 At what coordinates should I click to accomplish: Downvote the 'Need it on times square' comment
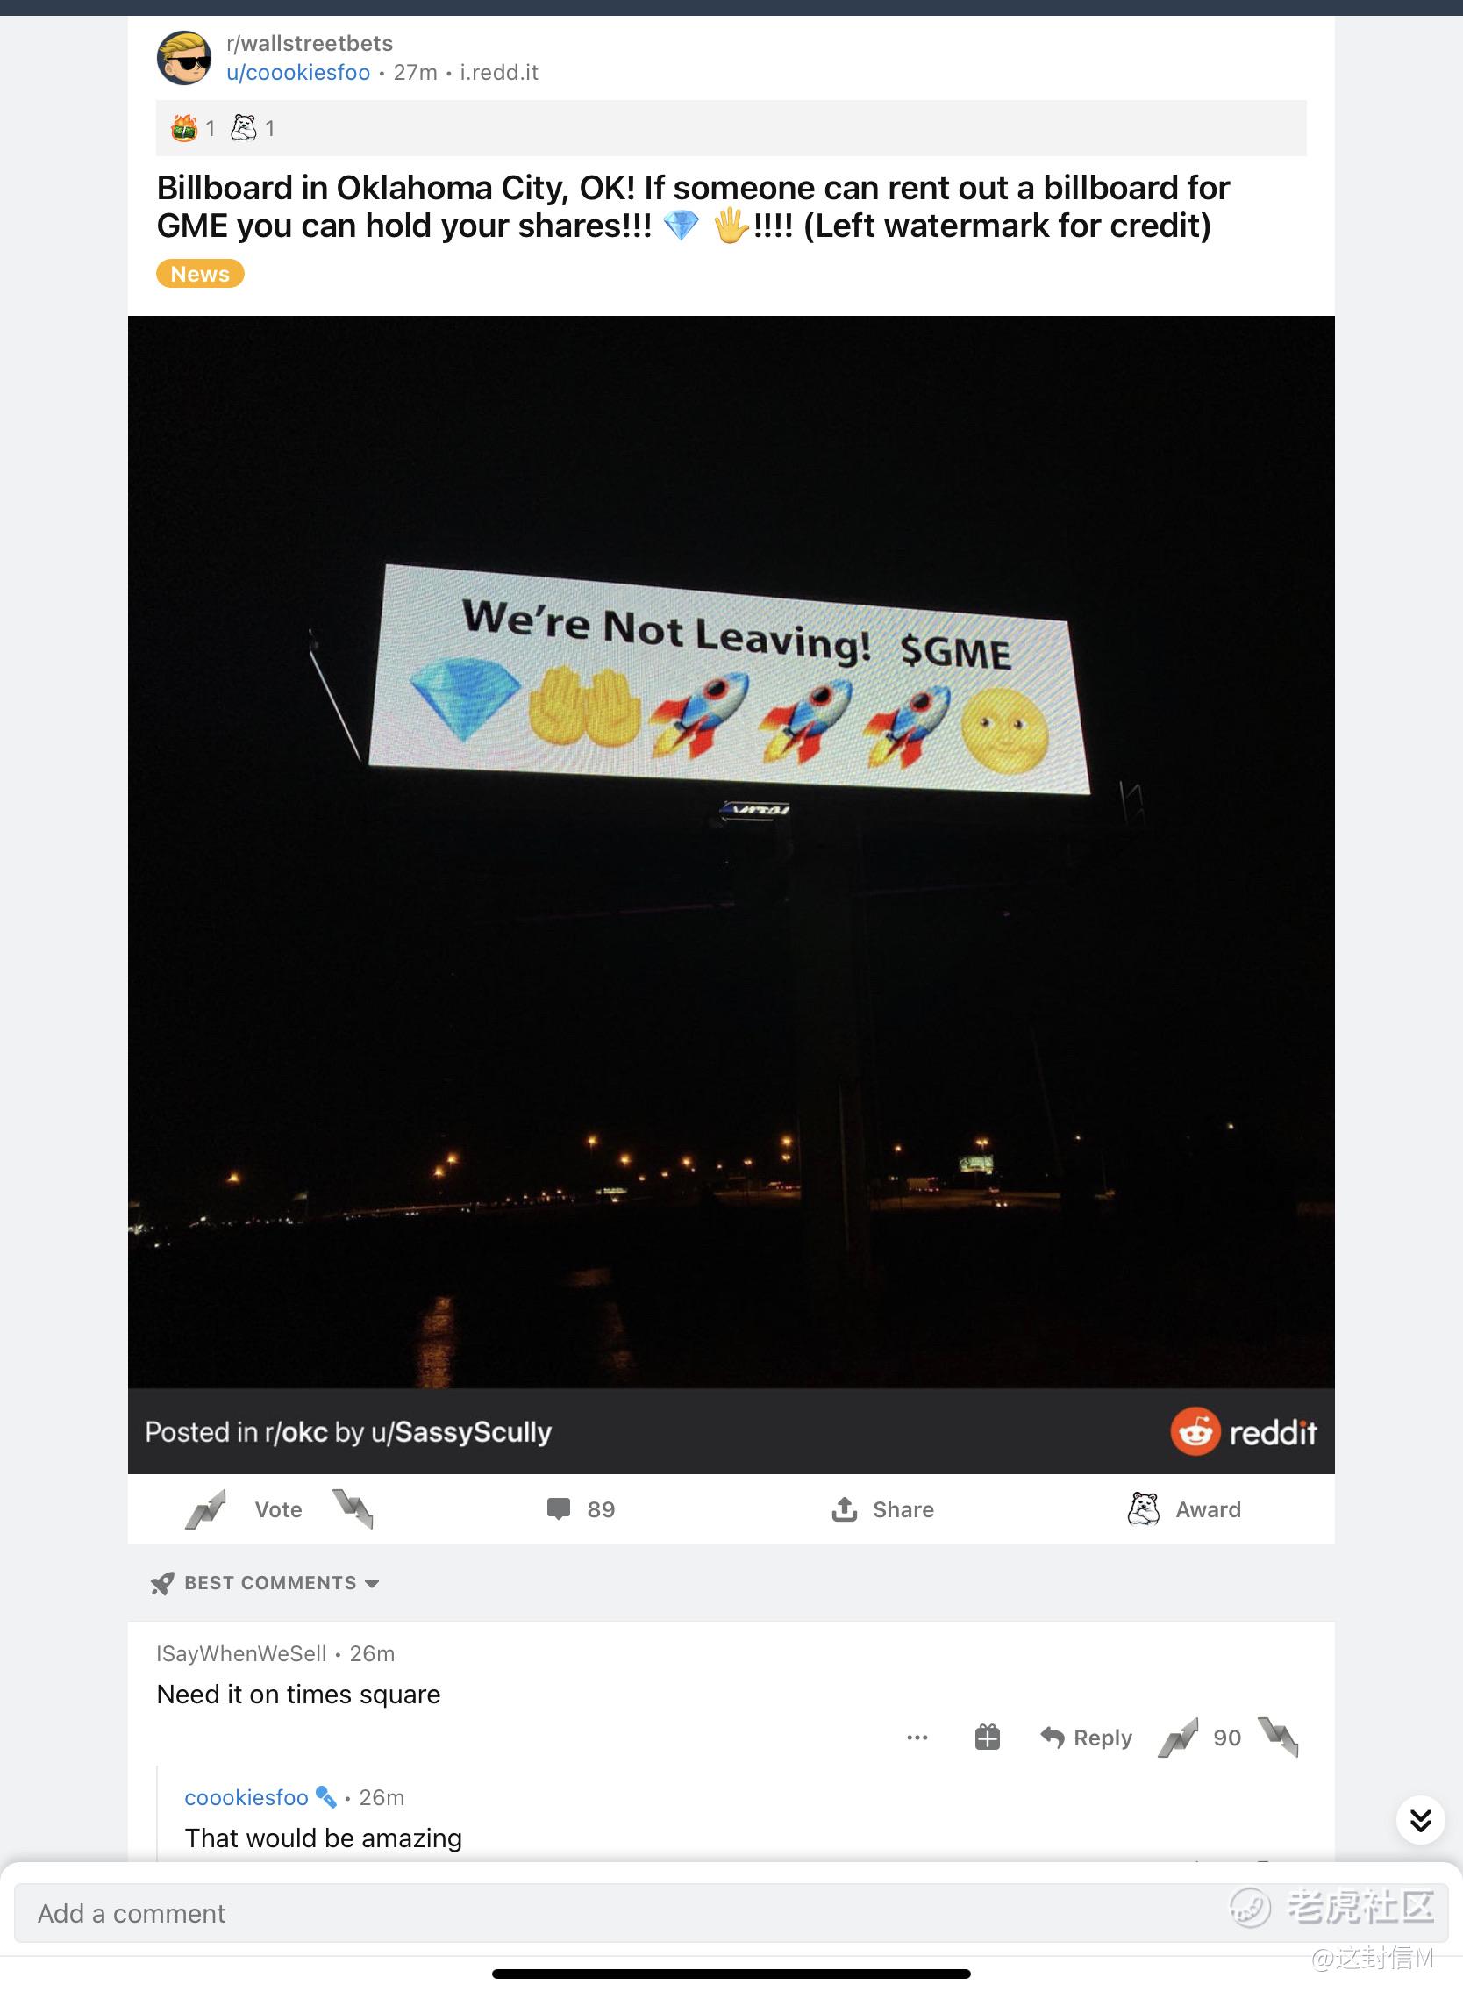[x=1277, y=1738]
